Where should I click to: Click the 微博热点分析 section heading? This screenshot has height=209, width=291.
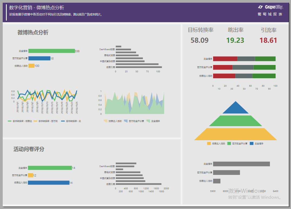point(33,32)
